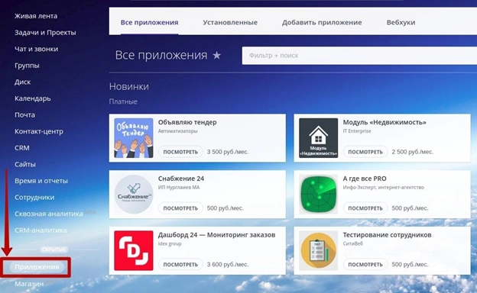Open Почта in the sidebar
477x293 pixels.
24,114
